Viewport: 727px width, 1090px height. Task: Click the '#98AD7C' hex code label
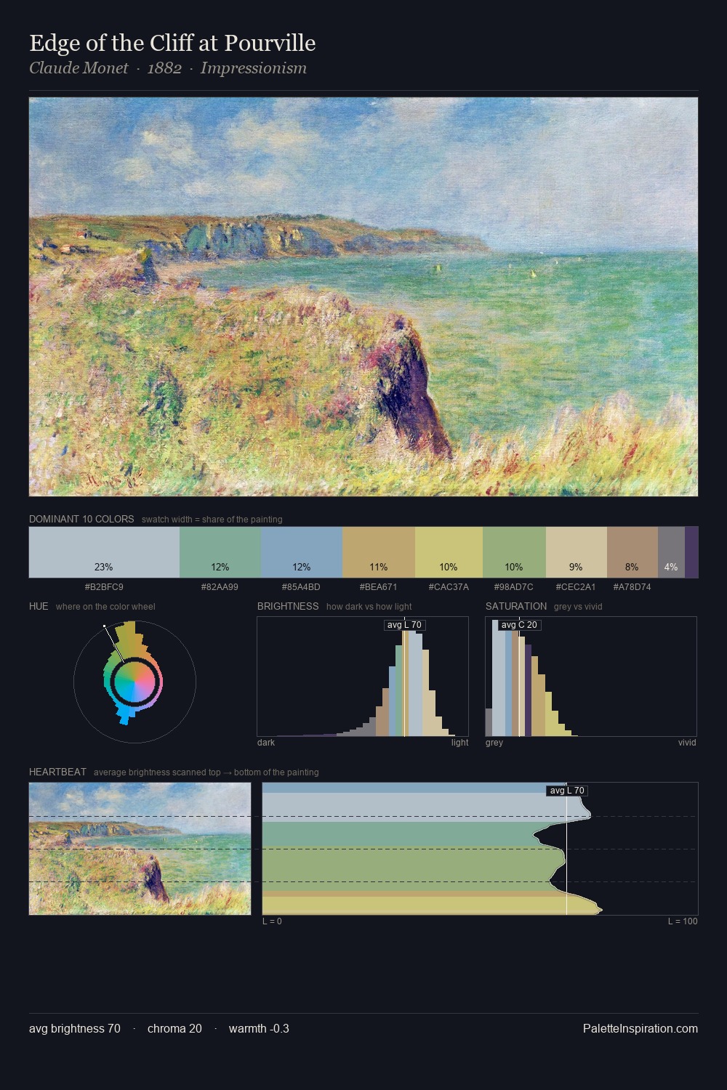click(x=513, y=586)
